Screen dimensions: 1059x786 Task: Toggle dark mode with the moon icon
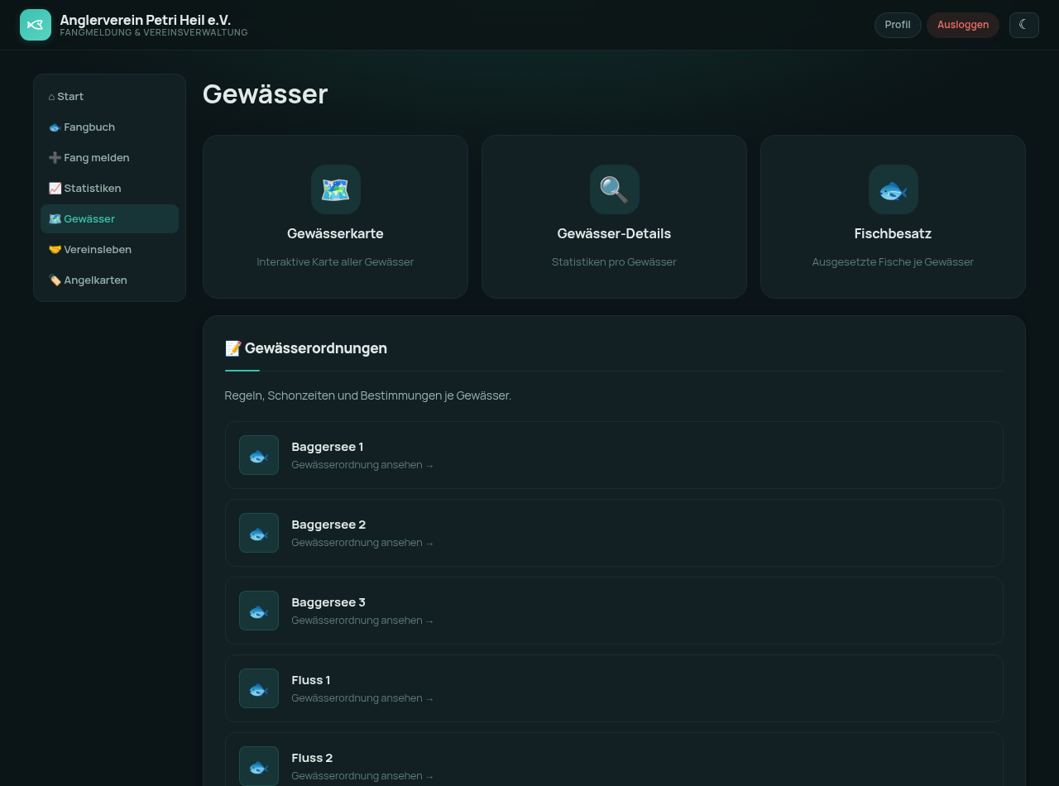[x=1023, y=25]
